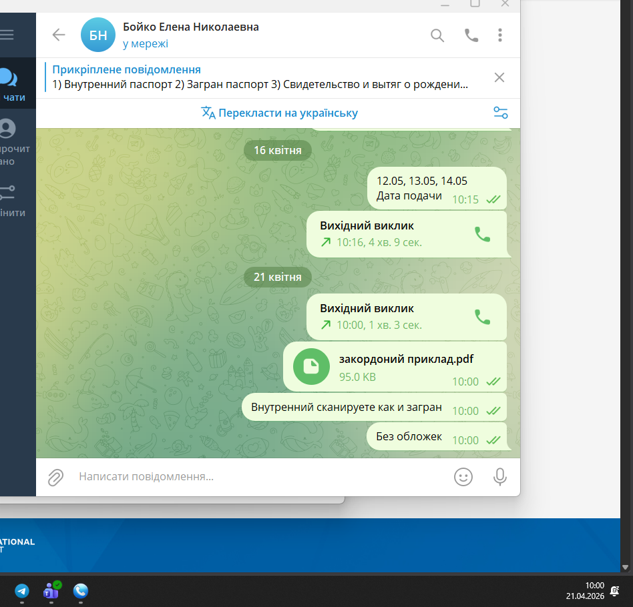Redial from the 10:16 outgoing call phone icon
This screenshot has height=607, width=633.
(482, 234)
